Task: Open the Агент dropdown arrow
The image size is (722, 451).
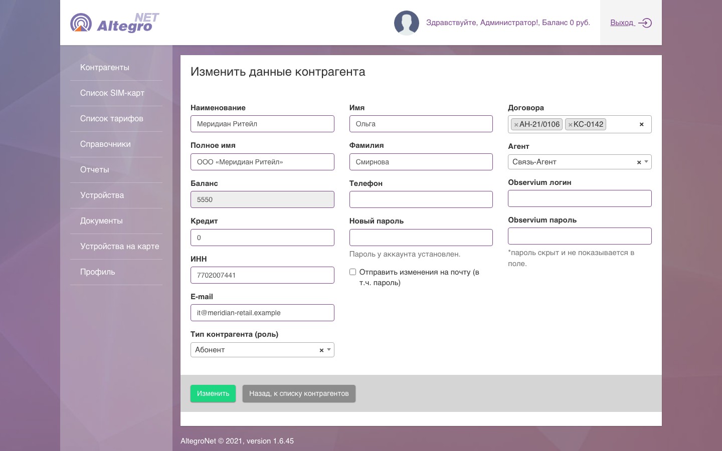Action: (x=646, y=162)
